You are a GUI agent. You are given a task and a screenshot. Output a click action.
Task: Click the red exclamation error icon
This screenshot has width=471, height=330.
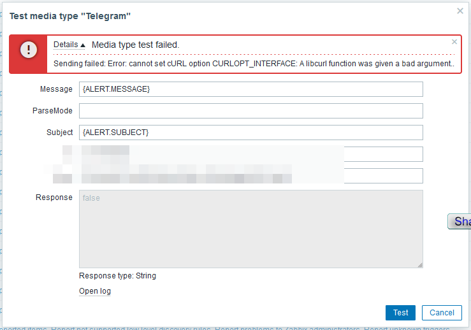pos(28,50)
